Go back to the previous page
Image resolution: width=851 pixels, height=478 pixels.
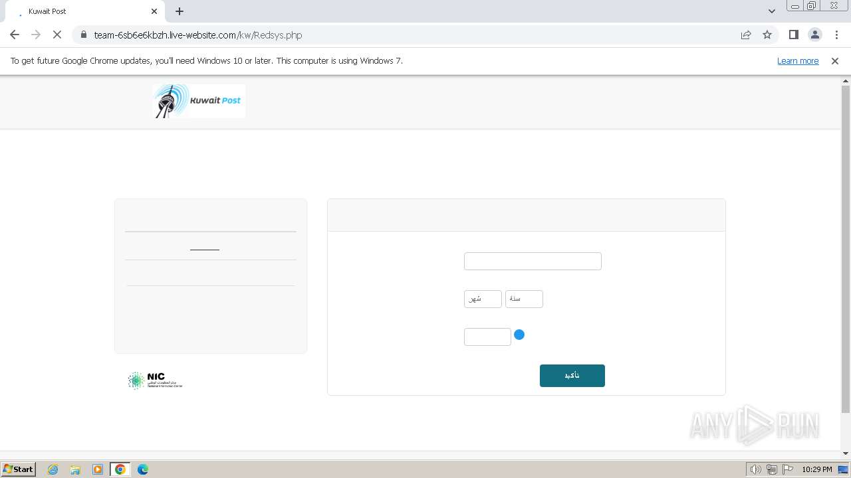tap(15, 35)
